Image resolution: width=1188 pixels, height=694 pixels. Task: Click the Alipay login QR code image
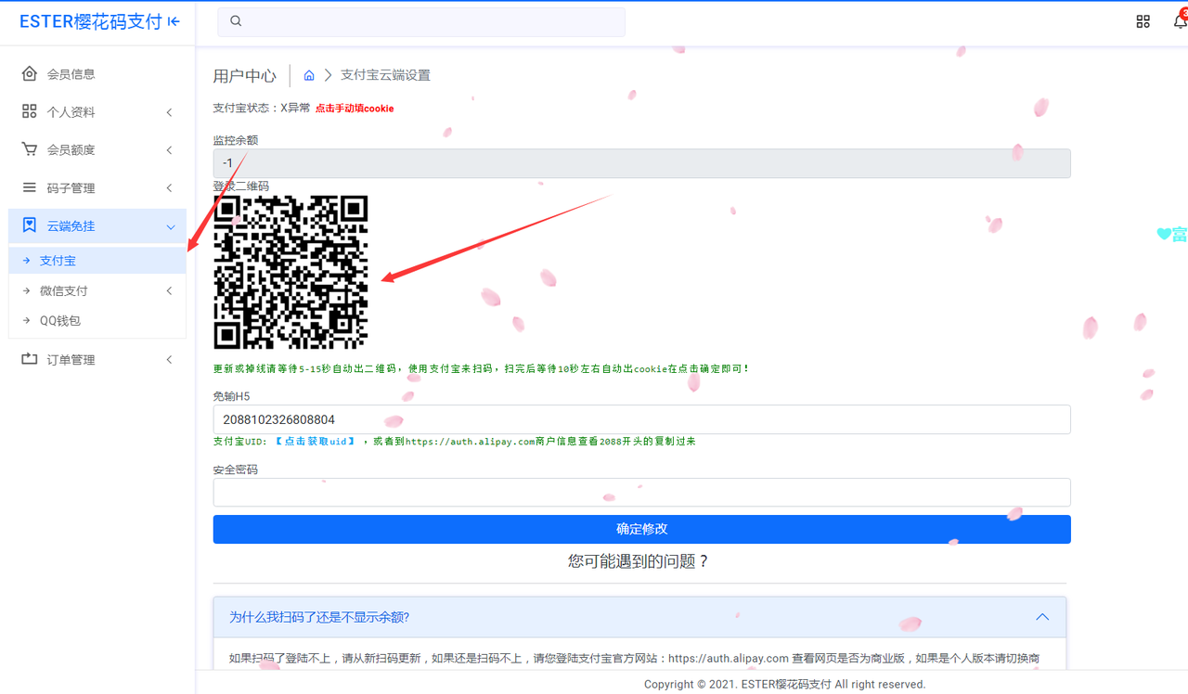click(291, 272)
